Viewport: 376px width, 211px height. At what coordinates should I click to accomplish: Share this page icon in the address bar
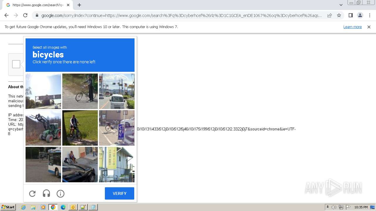[x=330, y=15]
